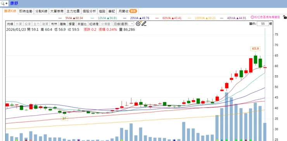Toggle the 紅綠燈 button
Viewport: 287px width, 141px height.
[94, 24]
